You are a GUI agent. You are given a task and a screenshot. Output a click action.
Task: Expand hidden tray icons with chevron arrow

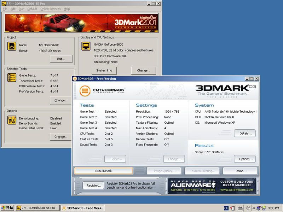click(254, 208)
